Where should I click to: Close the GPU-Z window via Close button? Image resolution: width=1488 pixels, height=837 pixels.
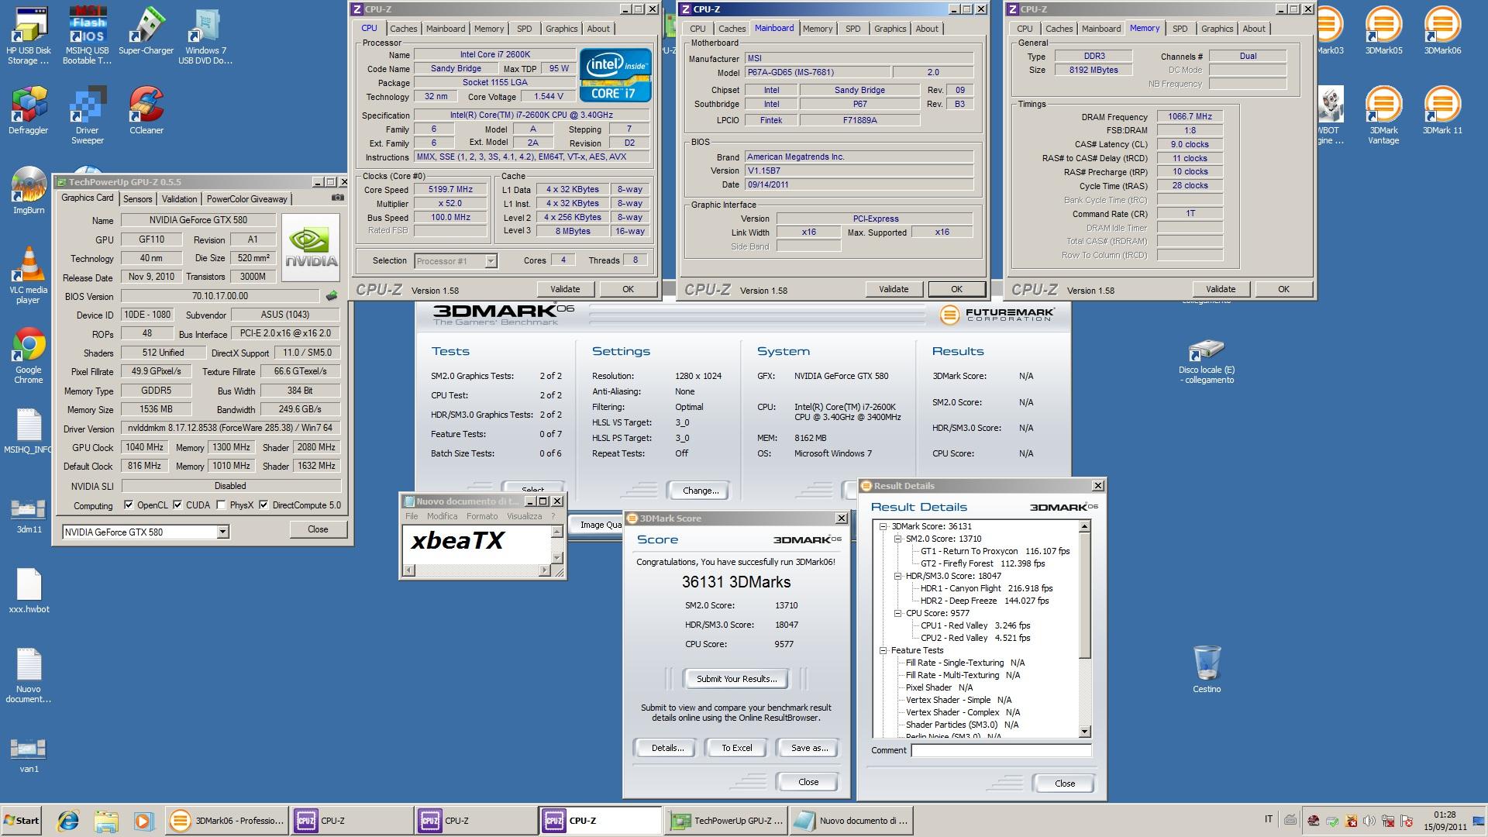318,529
